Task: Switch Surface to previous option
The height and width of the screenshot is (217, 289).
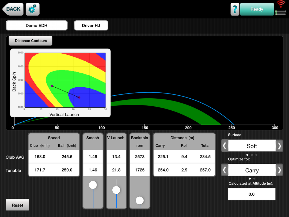Action: click(225, 146)
